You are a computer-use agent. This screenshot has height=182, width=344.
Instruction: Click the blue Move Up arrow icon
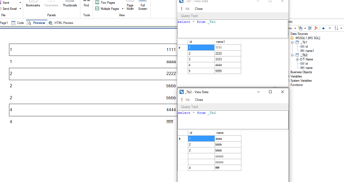click(323, 28)
